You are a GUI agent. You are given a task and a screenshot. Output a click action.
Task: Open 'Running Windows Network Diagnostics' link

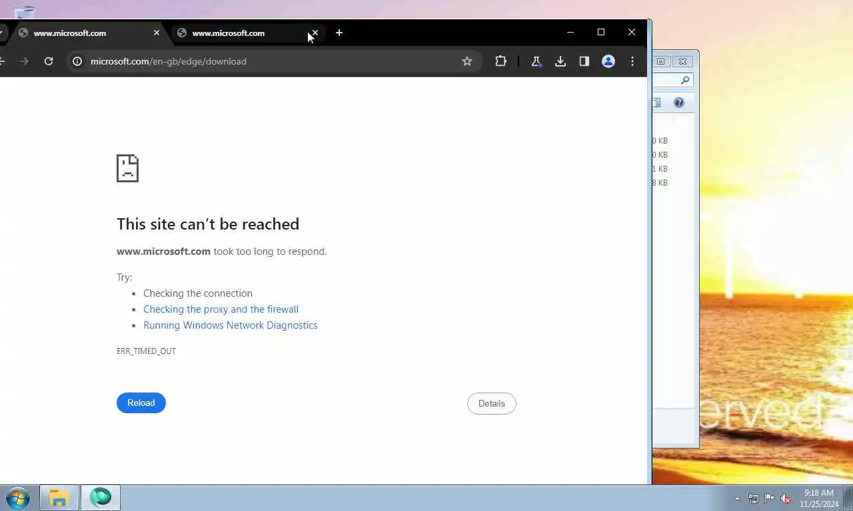pos(230,325)
